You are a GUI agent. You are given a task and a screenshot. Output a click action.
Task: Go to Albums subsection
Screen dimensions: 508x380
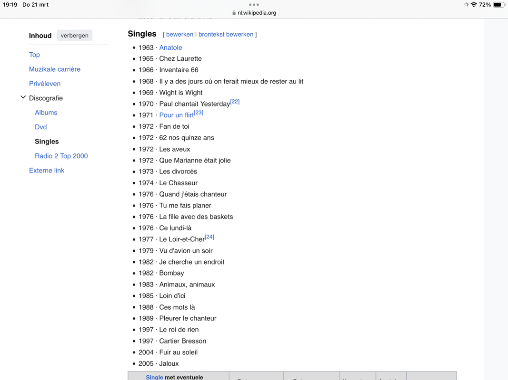pos(46,113)
